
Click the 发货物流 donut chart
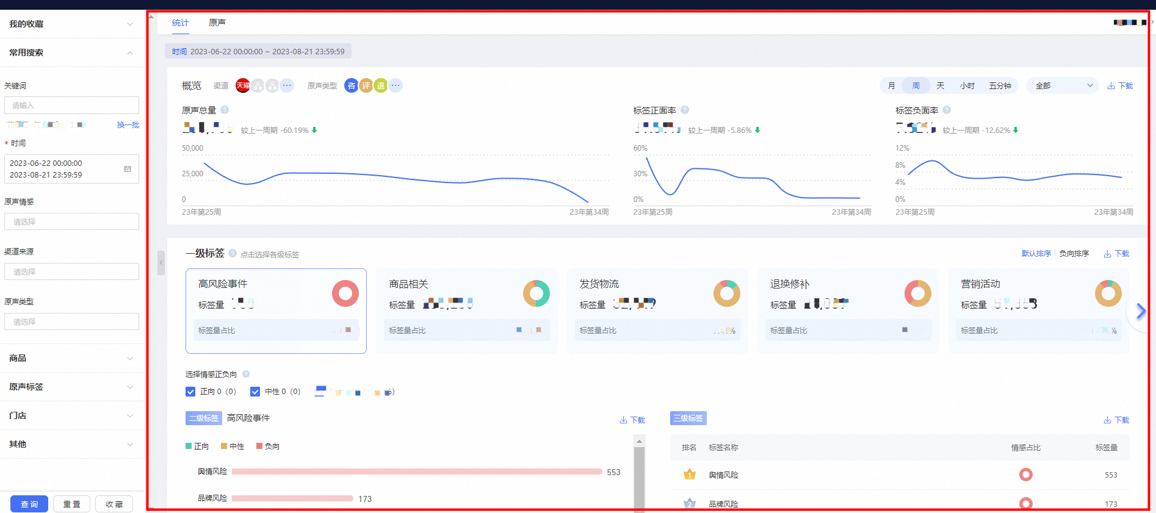(727, 293)
